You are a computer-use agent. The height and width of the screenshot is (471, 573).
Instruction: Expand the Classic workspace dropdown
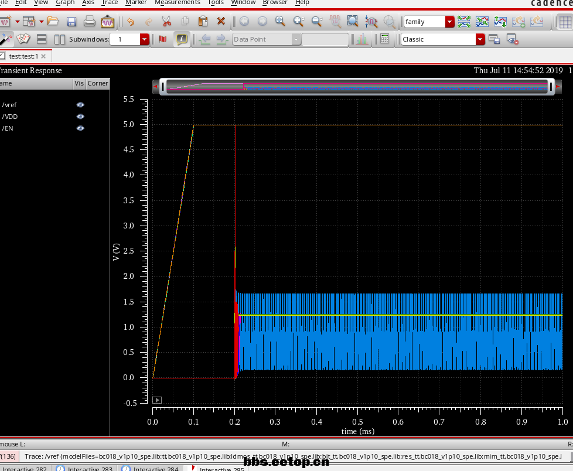pos(480,39)
